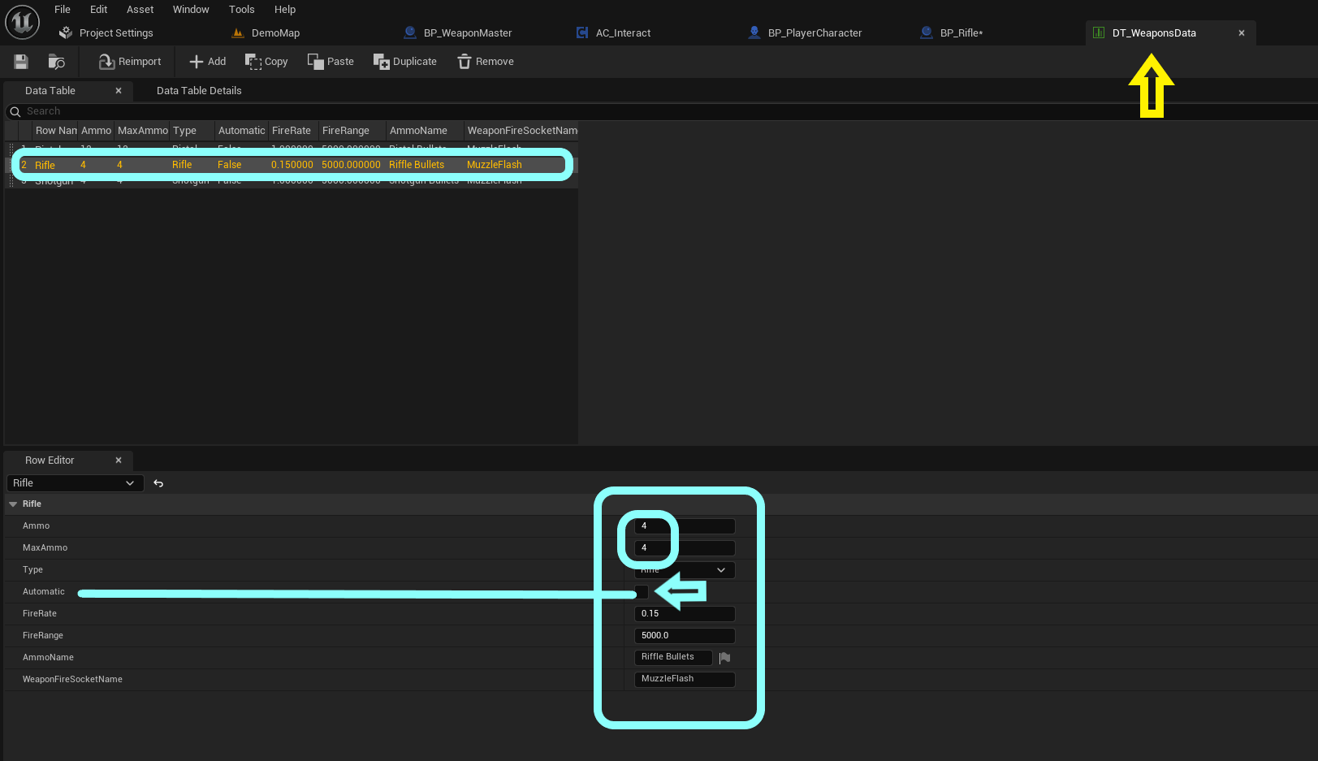Click the Automatic column header
The height and width of the screenshot is (761, 1318).
tap(241, 131)
